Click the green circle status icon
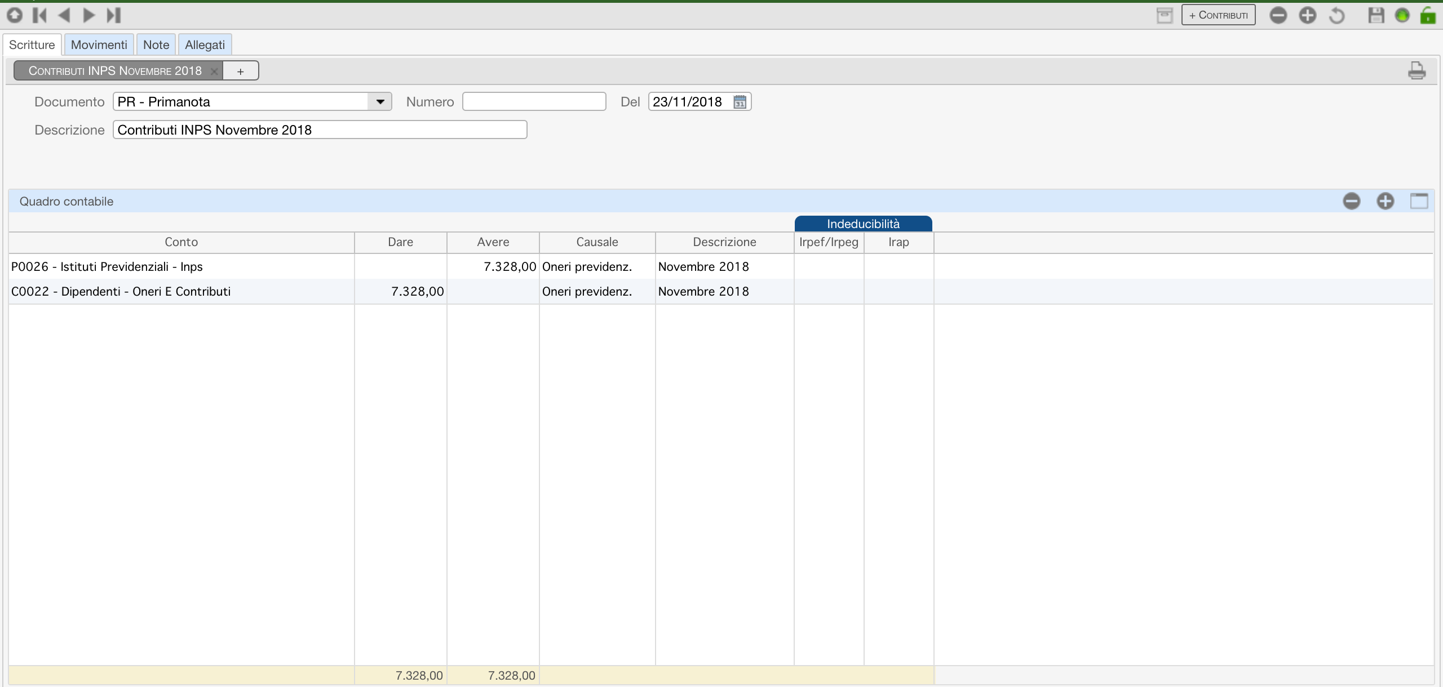1443x687 pixels. 1402,15
